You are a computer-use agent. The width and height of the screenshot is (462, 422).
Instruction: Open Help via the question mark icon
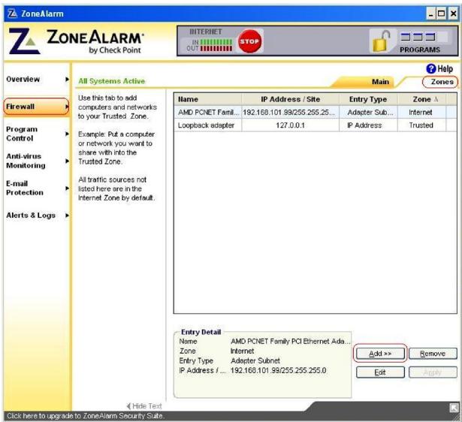click(430, 68)
